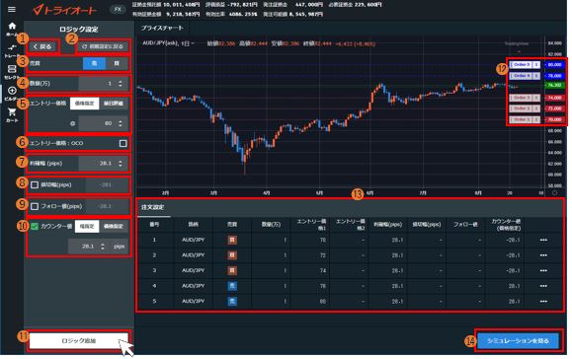Click the quantity stepper arrows
Viewport: 572px width, 359px height.
pyautogui.click(x=121, y=84)
